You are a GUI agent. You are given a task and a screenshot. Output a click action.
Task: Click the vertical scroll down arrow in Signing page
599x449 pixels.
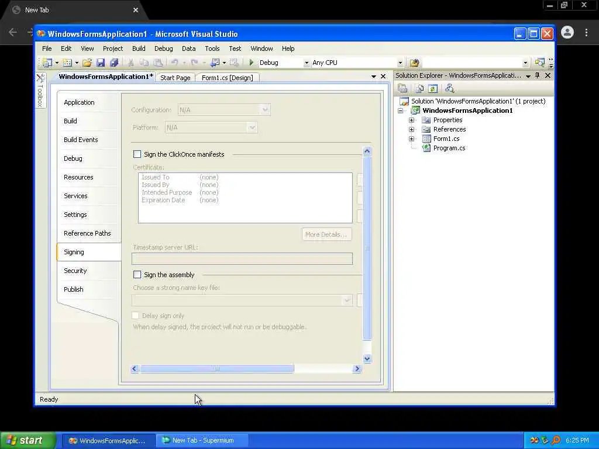[367, 358]
